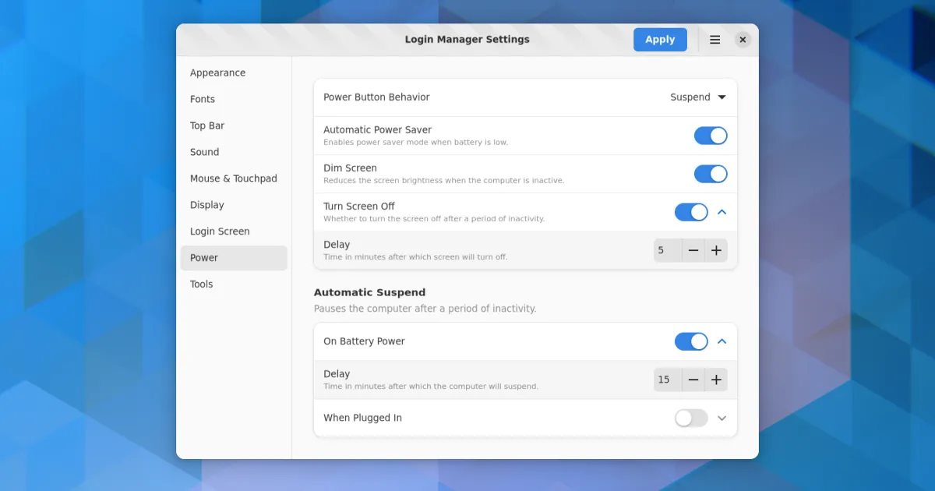The image size is (935, 491).
Task: Expand the When Plugged In chevron
Action: pyautogui.click(x=722, y=419)
